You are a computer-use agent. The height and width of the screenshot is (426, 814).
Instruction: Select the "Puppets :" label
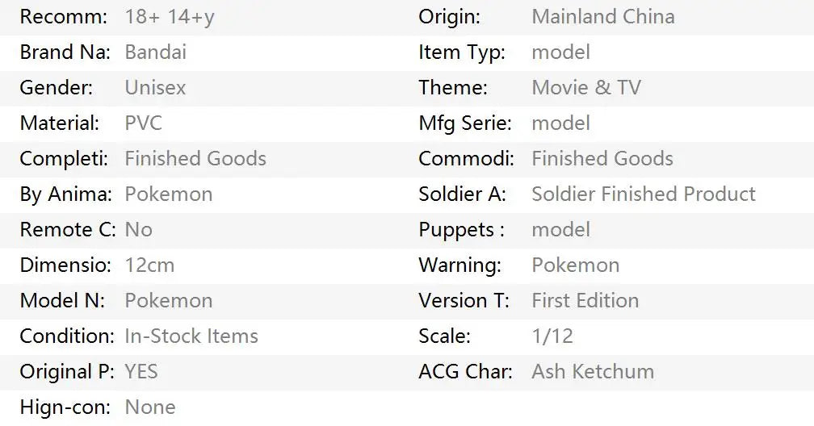click(x=461, y=230)
